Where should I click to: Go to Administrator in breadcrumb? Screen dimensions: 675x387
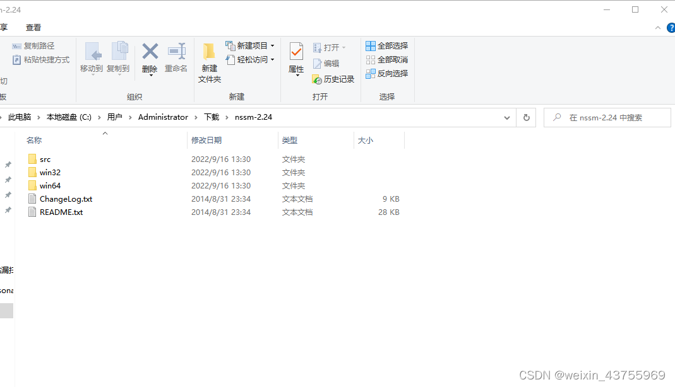coord(163,117)
